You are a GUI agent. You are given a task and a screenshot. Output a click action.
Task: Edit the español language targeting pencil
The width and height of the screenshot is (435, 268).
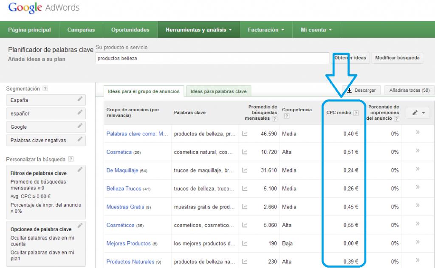point(79,113)
